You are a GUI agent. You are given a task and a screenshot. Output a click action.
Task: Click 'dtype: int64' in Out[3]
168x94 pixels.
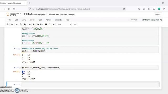coord(29,62)
